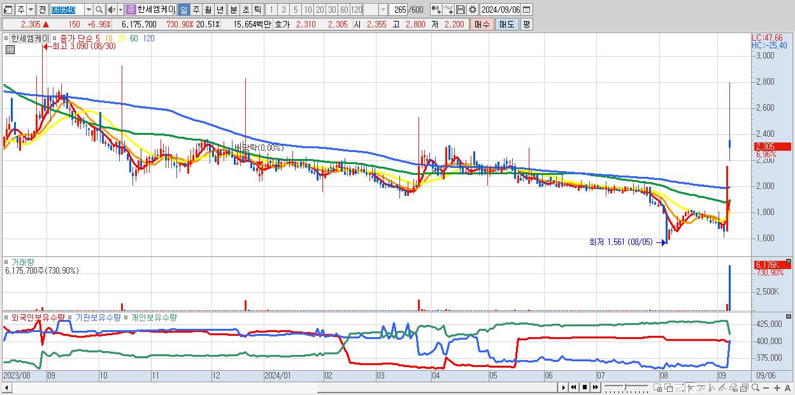Choose the 30 interval button
This screenshot has height=395, width=795.
[x=332, y=10]
